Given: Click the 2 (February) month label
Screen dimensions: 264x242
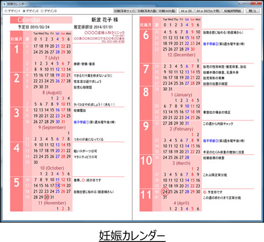Looking at the screenshot, I should (x=182, y=129).
